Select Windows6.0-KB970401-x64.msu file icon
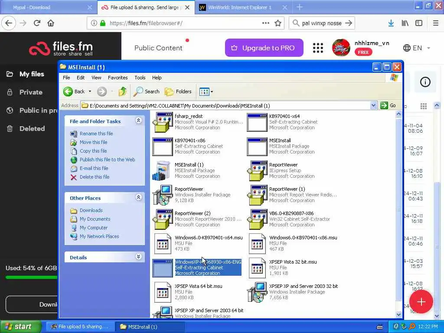This screenshot has height=333, width=444. [x=163, y=244]
